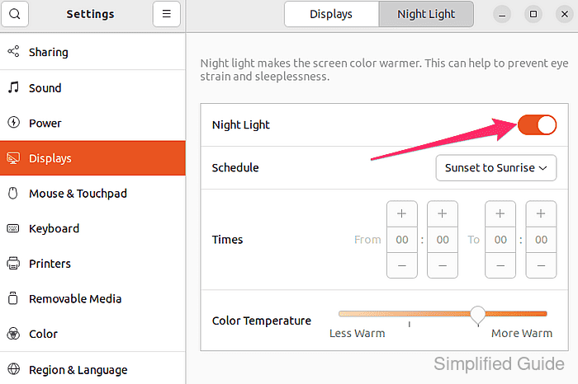Click the Color Temperature slider handle
578x384 pixels.
[478, 316]
